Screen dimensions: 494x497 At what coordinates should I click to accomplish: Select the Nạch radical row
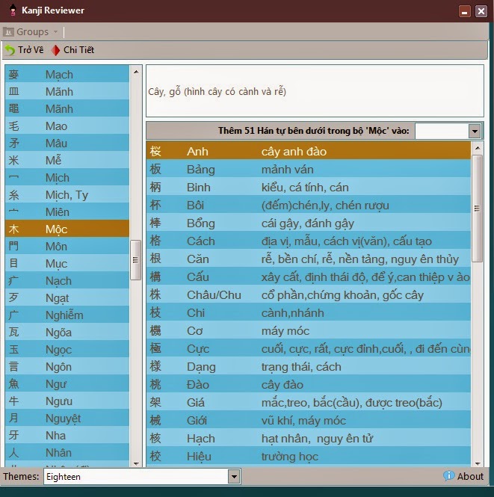pos(67,281)
